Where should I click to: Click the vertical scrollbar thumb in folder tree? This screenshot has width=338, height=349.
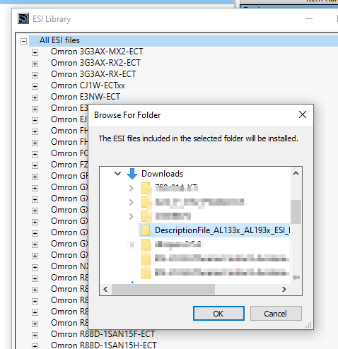tap(296, 212)
